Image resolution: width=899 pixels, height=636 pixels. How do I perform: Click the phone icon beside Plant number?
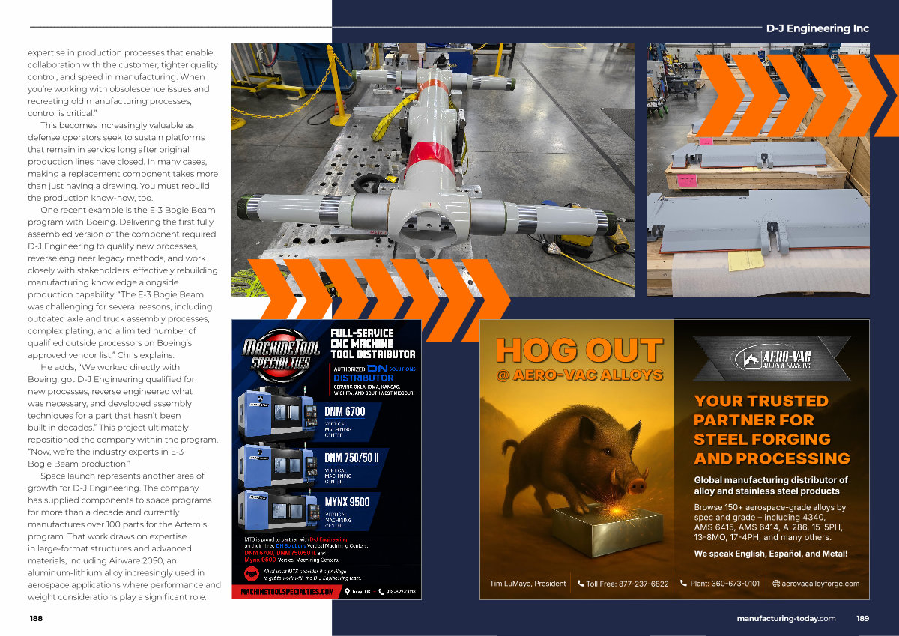click(x=683, y=583)
